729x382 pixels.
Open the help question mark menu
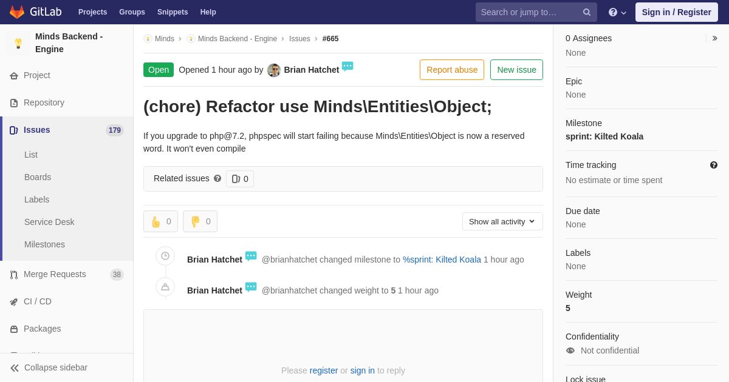click(x=617, y=12)
